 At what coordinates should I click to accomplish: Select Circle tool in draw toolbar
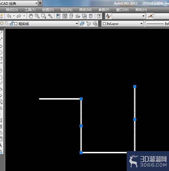[1, 71]
